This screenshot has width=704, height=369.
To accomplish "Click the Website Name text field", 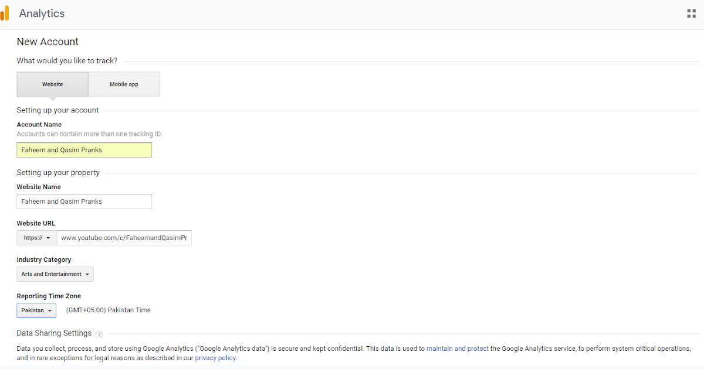I will tap(84, 201).
